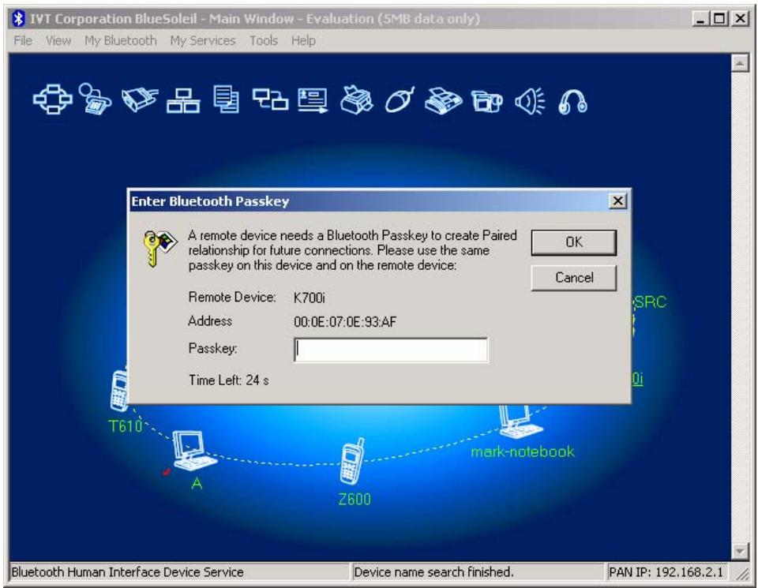Select the Bluetooth Printer service icon
Image resolution: width=758 pixels, height=588 pixels.
coord(357,99)
